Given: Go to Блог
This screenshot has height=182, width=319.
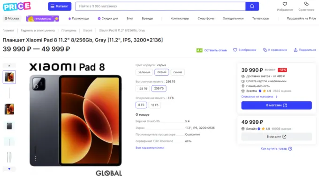Looking at the screenshot, I should pos(130,18).
